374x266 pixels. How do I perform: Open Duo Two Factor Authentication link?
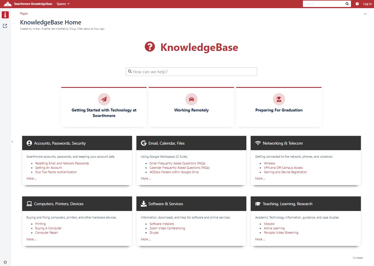click(56, 172)
